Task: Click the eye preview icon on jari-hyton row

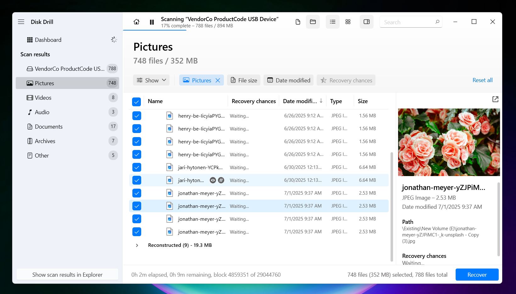Action: click(x=213, y=180)
